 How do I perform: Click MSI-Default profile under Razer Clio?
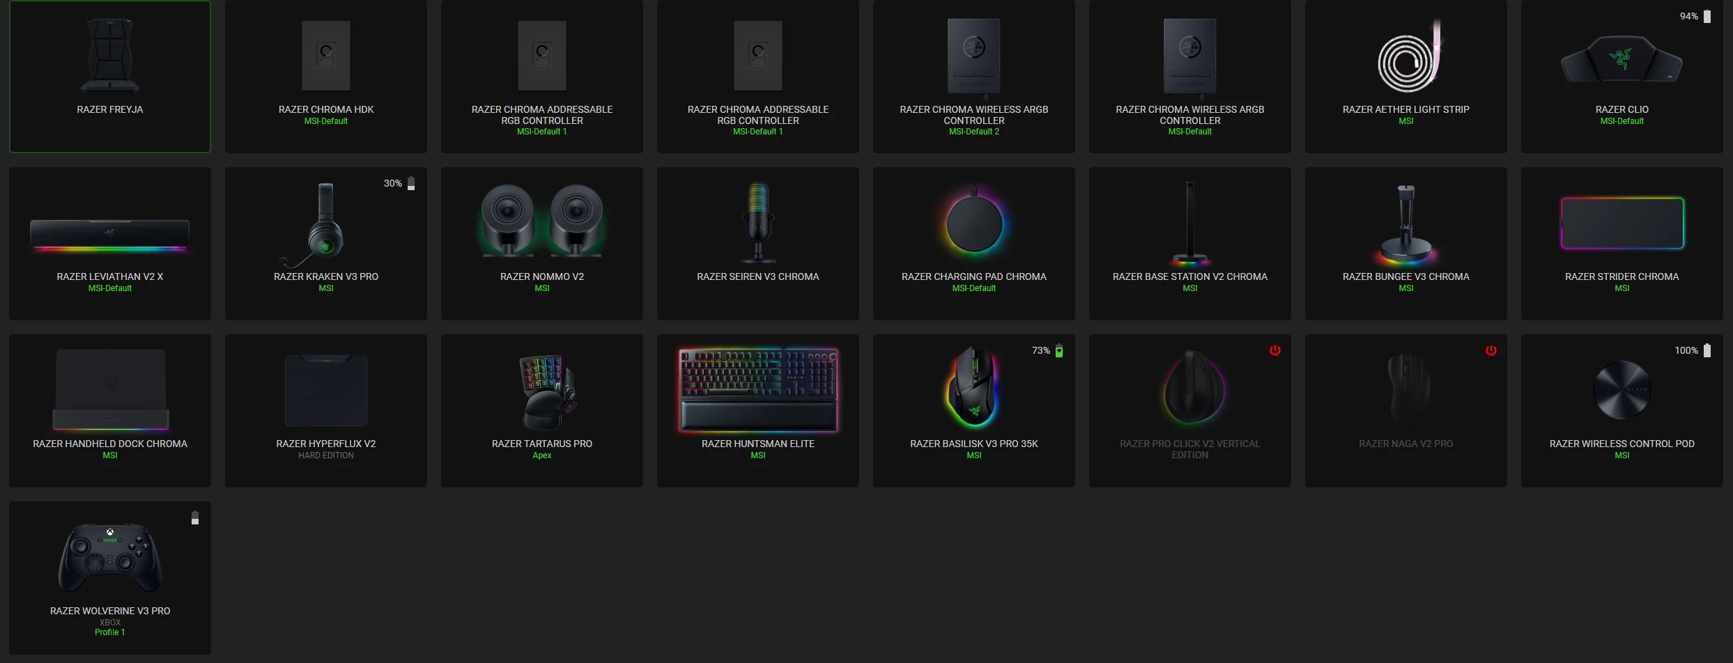pyautogui.click(x=1622, y=121)
